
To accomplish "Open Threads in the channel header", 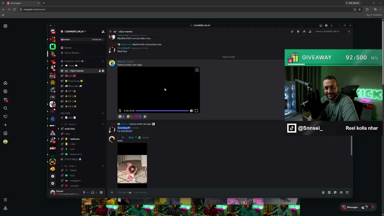I will click(292, 31).
